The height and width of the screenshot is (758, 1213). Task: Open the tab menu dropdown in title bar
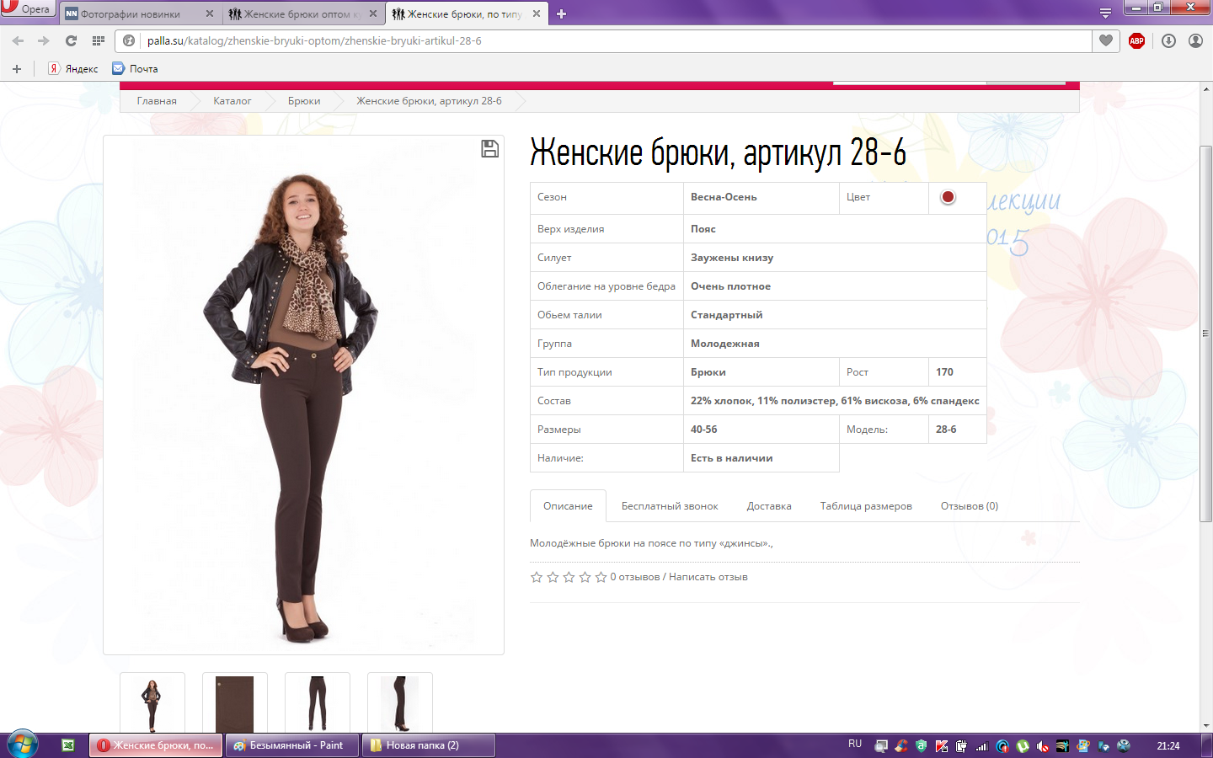click(1105, 13)
